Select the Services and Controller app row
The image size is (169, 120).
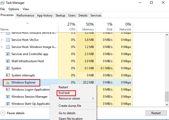click(66, 54)
